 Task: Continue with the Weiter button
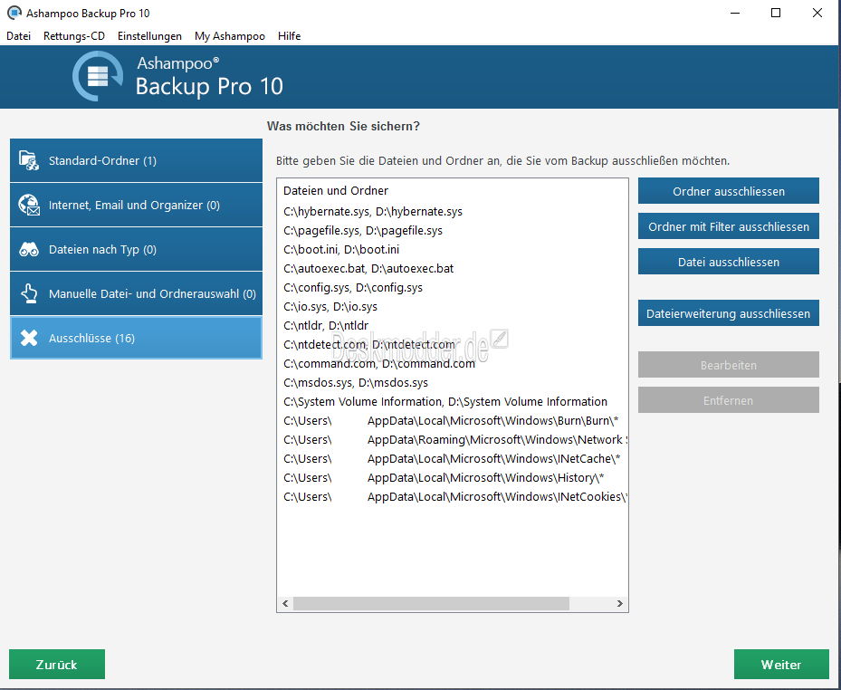point(781,665)
